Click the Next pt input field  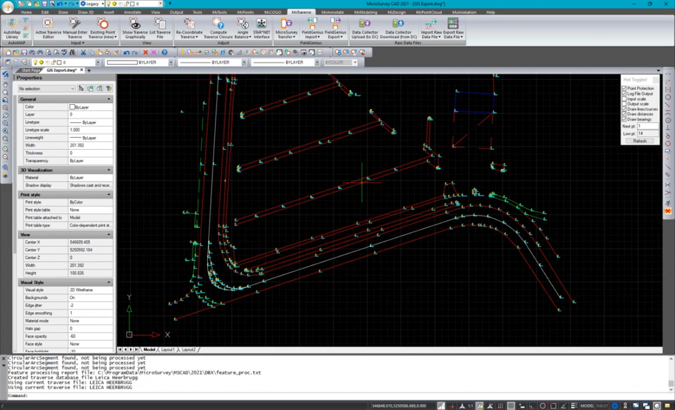pos(647,126)
